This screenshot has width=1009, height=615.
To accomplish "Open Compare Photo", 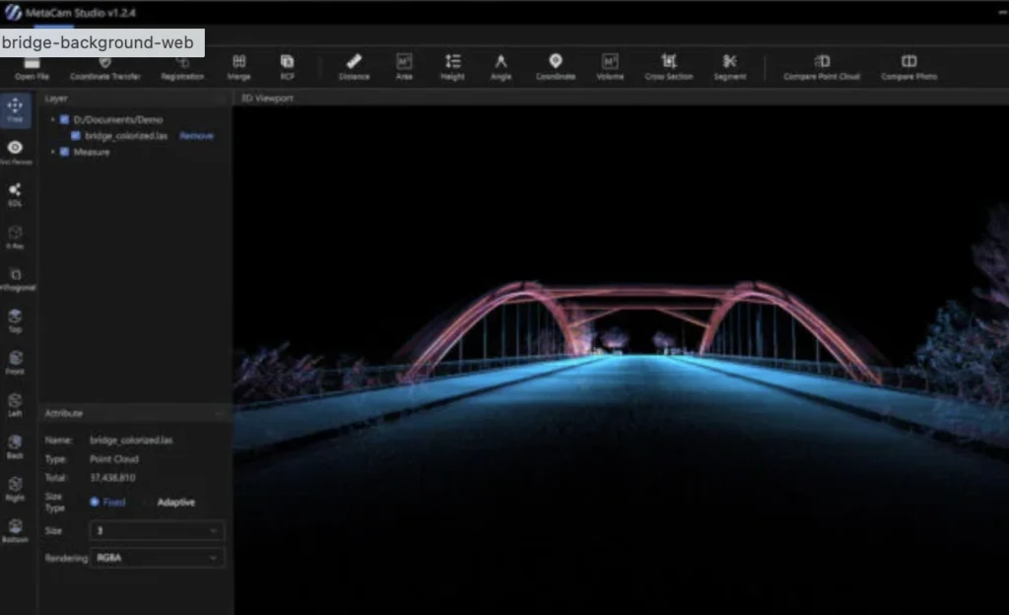I will tap(908, 67).
